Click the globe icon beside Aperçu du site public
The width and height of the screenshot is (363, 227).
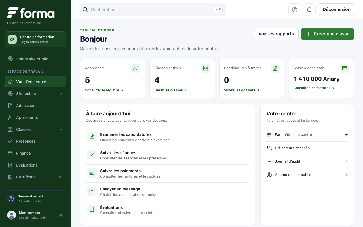pyautogui.click(x=269, y=175)
